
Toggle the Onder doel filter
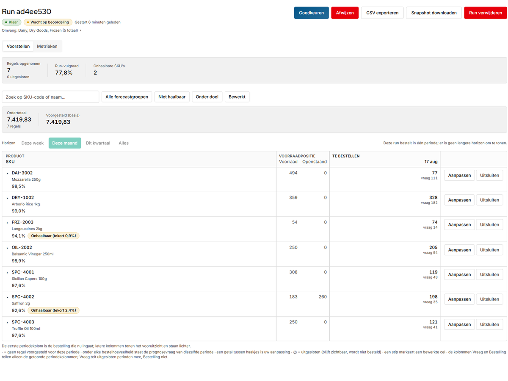[207, 97]
